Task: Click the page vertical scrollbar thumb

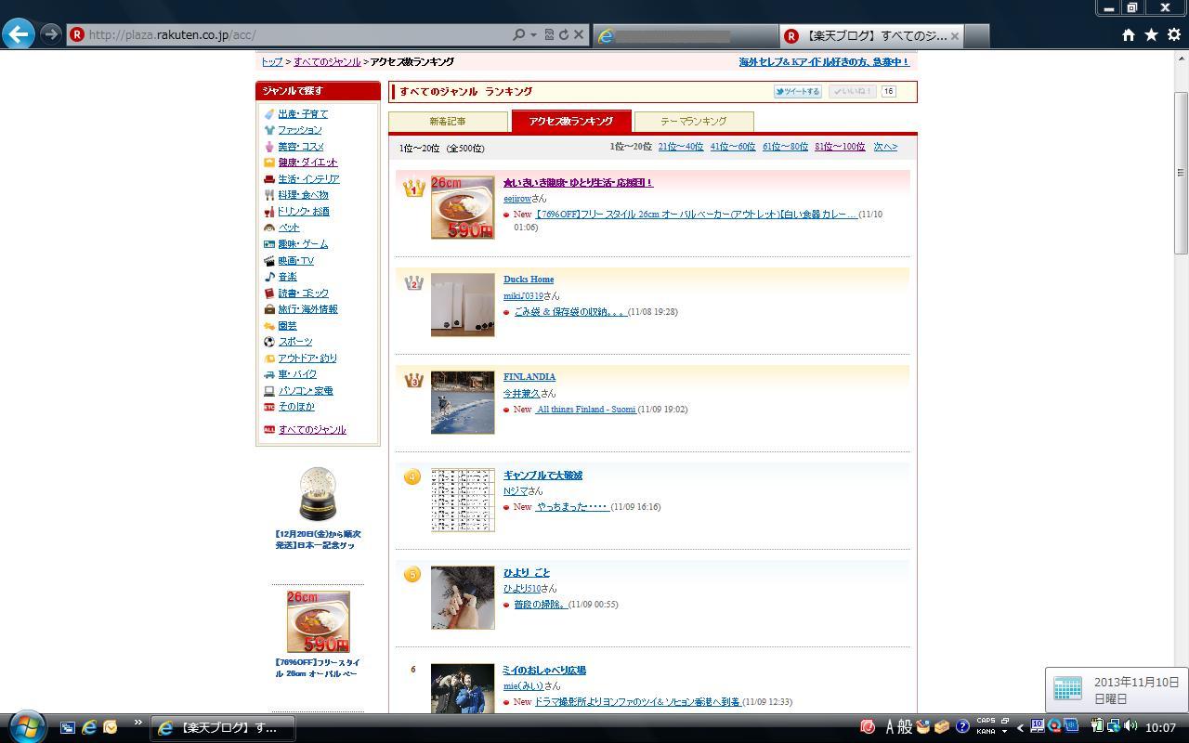Action: tap(1181, 172)
